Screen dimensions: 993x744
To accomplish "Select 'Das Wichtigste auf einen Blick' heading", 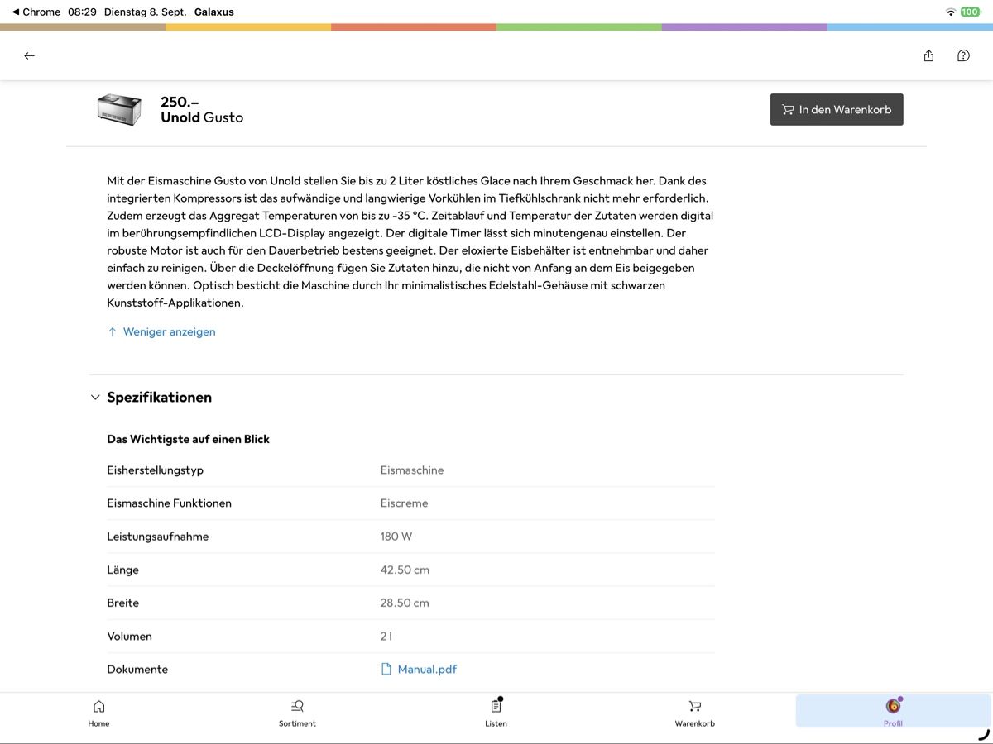I will pyautogui.click(x=188, y=439).
